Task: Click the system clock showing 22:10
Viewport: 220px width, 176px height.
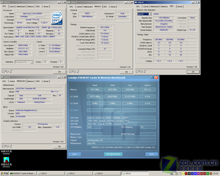Action: coord(216,174)
